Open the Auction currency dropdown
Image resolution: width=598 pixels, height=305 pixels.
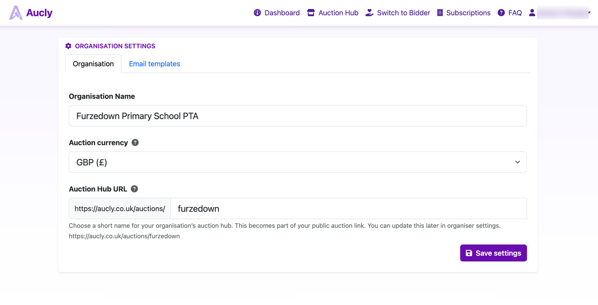click(x=298, y=162)
